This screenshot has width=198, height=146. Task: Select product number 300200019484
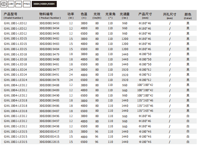coord(49,49)
